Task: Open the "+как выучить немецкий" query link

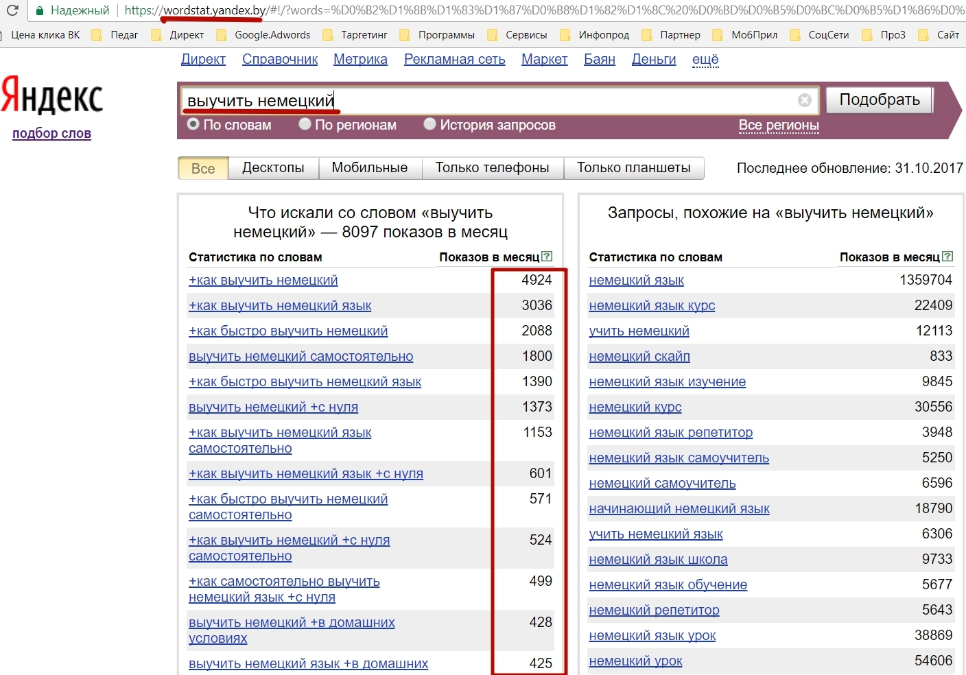Action: point(263,280)
